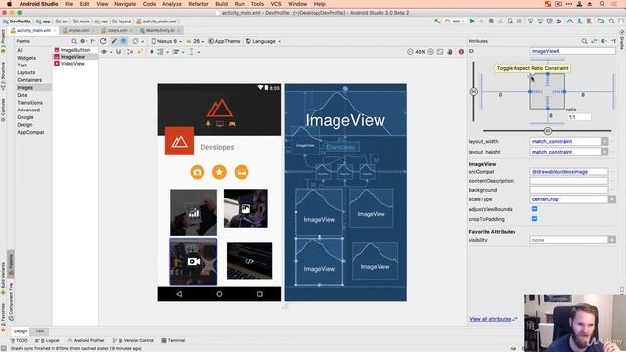Click the Make Project hammer icon
Viewport: 626px width, 352px height.
point(437,22)
